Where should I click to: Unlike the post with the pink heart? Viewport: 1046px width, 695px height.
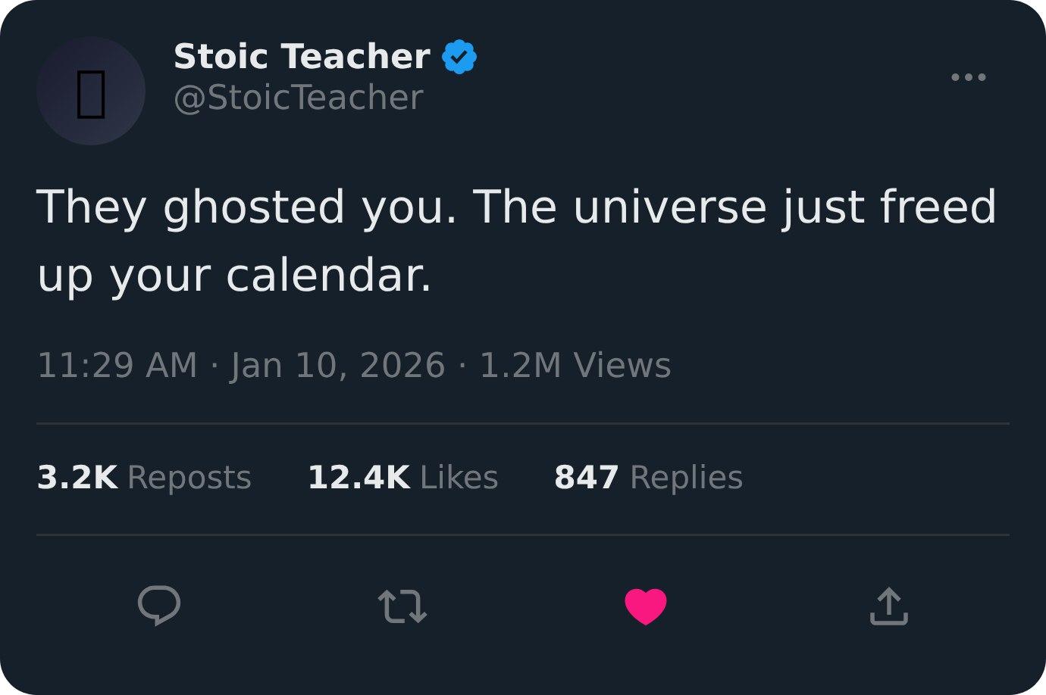tap(645, 606)
